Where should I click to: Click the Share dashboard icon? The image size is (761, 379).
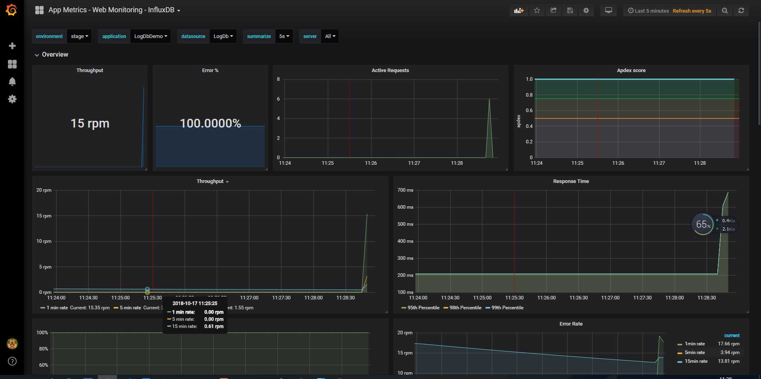click(x=554, y=11)
